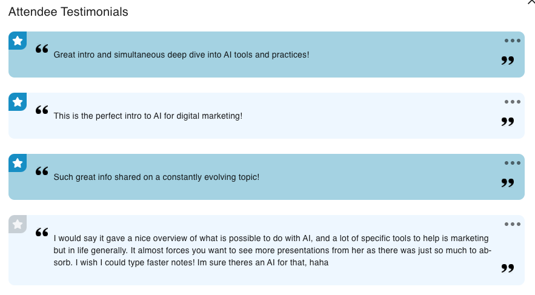This screenshot has height=295, width=535.
Task: Click closing quote mark on 'perfect intro' testimonial
Action: [x=508, y=122]
